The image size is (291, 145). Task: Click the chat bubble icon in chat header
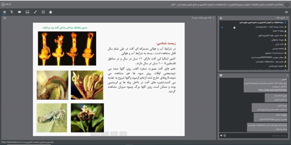click(221, 75)
